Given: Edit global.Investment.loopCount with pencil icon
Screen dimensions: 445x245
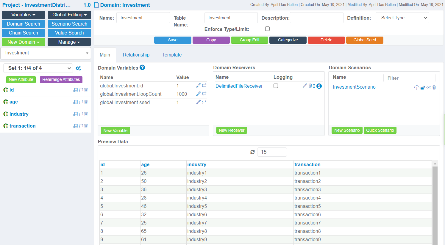Looking at the screenshot, I should (199, 94).
